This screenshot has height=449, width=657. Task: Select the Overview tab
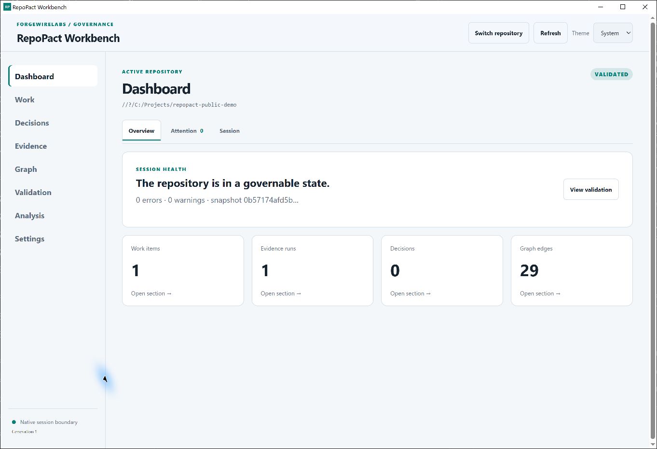(141, 130)
